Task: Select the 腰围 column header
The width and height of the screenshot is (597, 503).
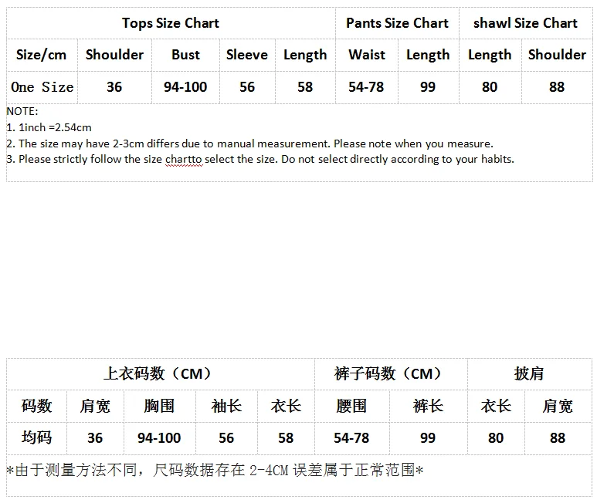Action: [351, 406]
